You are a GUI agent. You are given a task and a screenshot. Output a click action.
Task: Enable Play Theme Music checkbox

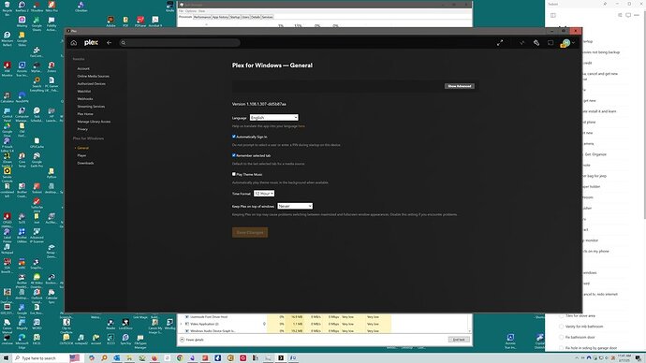click(x=234, y=175)
